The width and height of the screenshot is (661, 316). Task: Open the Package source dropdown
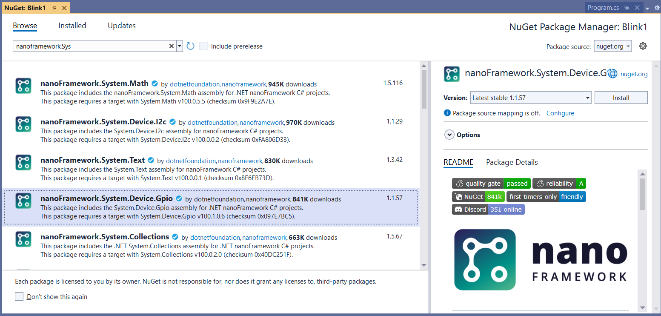click(613, 46)
